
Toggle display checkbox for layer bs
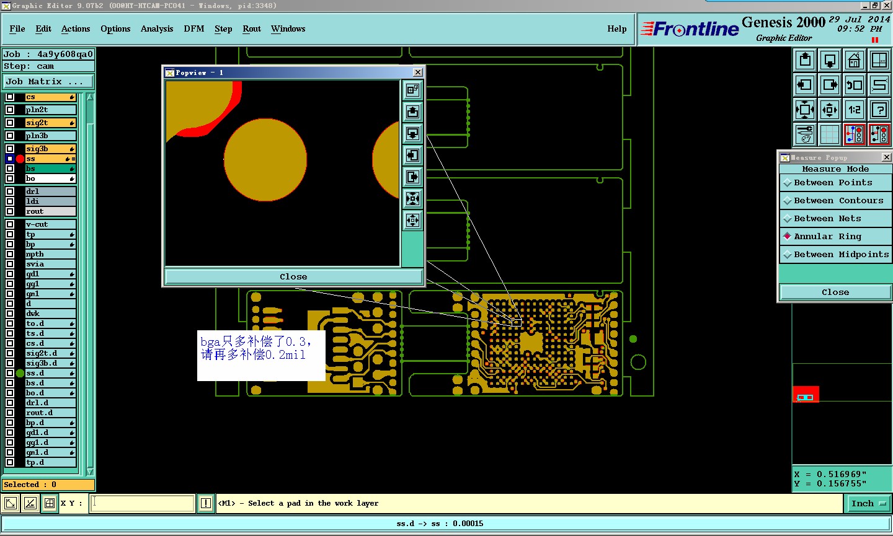click(x=10, y=169)
